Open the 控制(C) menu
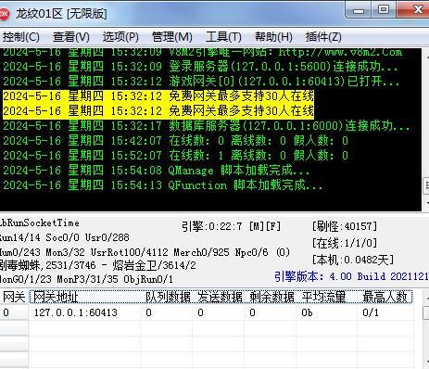Screen dimensions: 429x369 tap(20, 37)
